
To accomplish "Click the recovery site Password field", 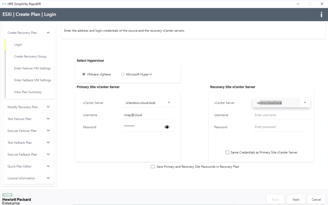I will pyautogui.click(x=281, y=127).
